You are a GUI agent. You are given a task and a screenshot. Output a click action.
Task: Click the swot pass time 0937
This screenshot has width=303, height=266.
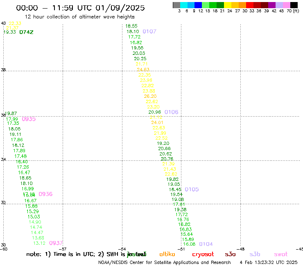[x=56, y=243]
